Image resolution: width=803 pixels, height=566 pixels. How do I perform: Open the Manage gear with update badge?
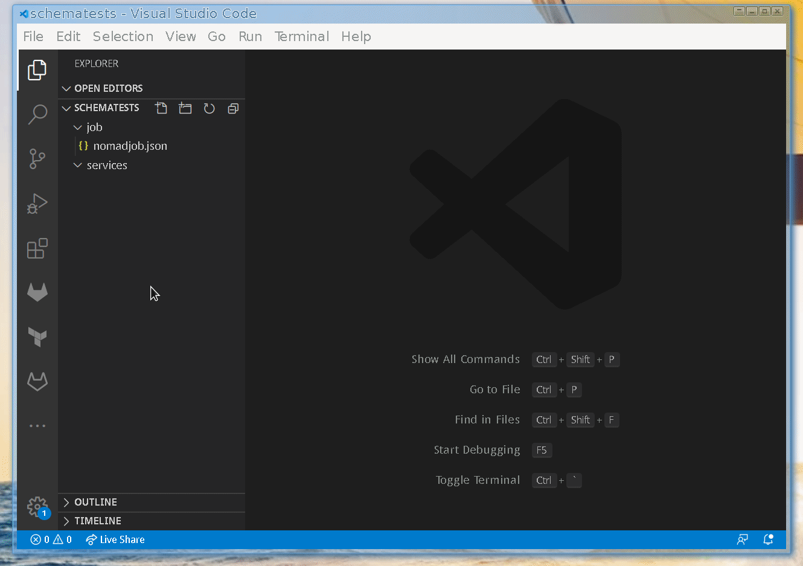(x=37, y=507)
